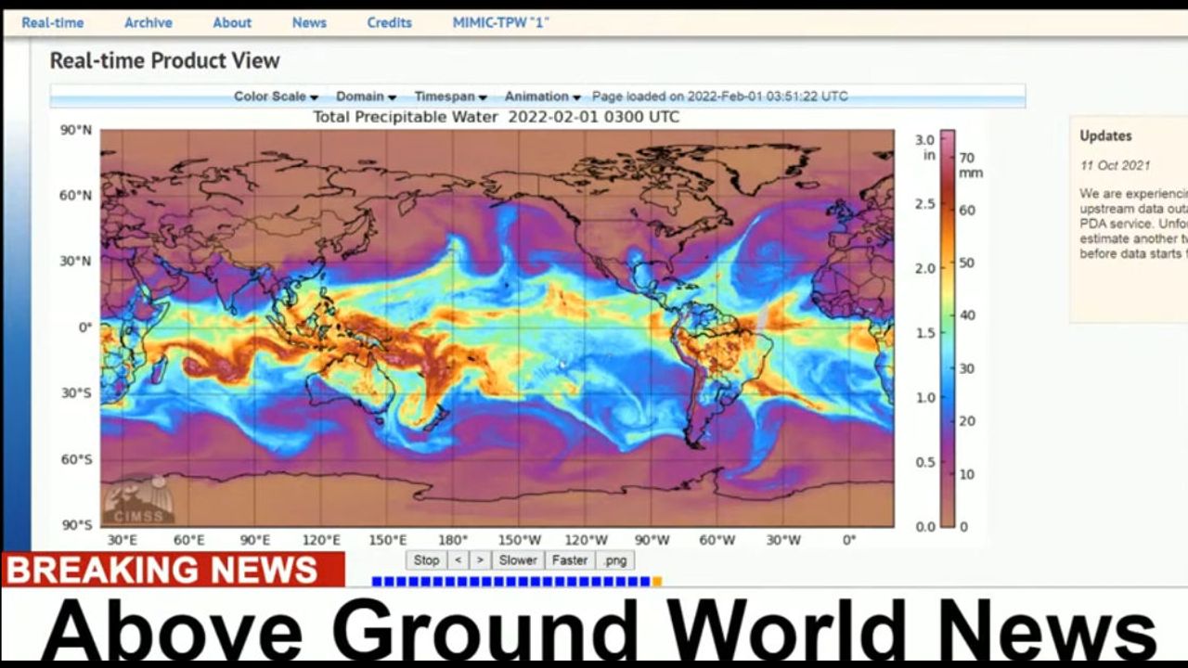Select the orange current frame marker
The width and height of the screenshot is (1188, 668).
657,582
